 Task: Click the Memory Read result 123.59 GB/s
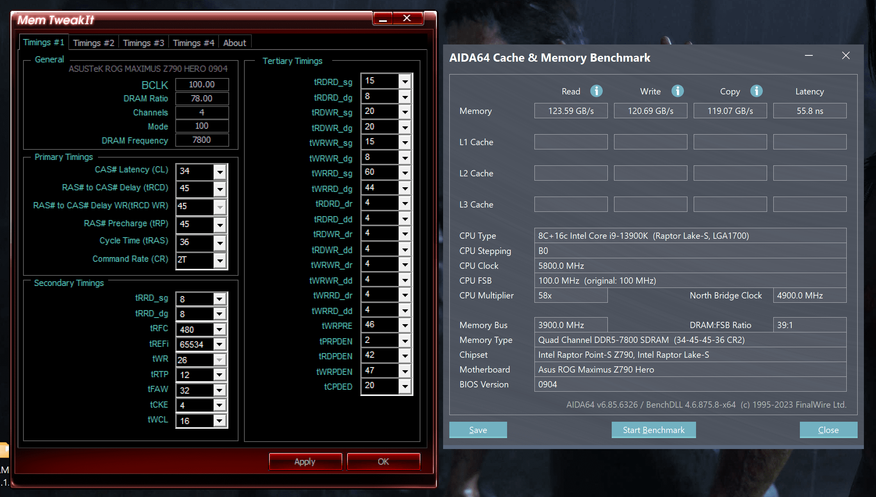(571, 111)
